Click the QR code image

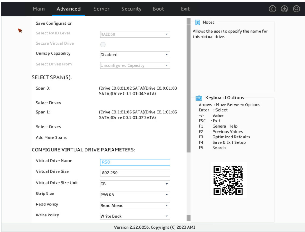pyautogui.click(x=229, y=180)
